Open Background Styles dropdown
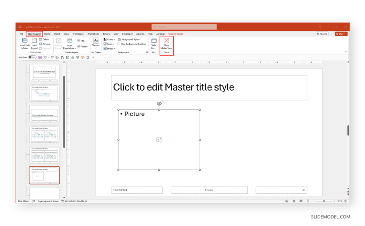This screenshot has height=226, width=365. (129, 39)
